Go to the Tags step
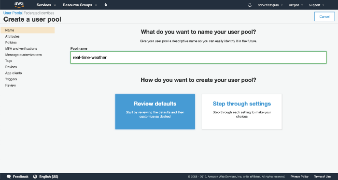The width and height of the screenshot is (338, 180). click(x=9, y=60)
